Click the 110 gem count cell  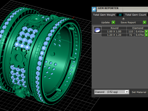click(x=130, y=31)
